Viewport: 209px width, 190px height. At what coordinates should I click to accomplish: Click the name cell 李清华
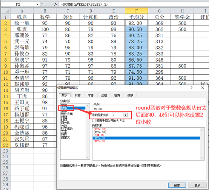pos(22,78)
